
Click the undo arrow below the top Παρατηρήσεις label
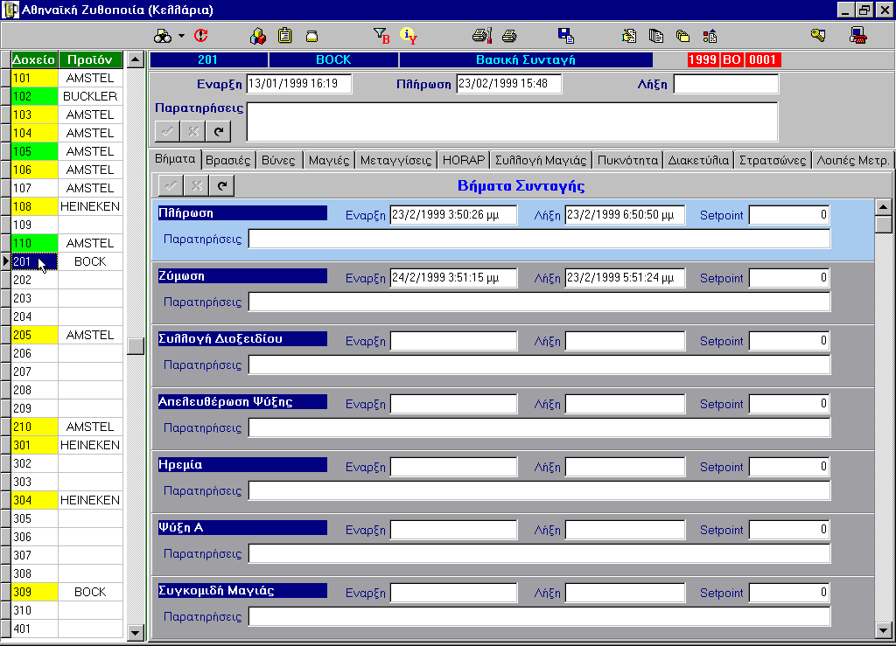(219, 131)
